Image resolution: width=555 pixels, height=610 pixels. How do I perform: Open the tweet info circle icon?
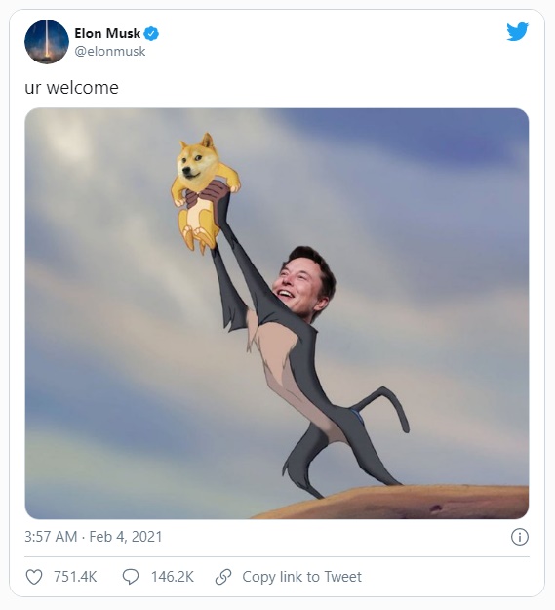pyautogui.click(x=520, y=537)
